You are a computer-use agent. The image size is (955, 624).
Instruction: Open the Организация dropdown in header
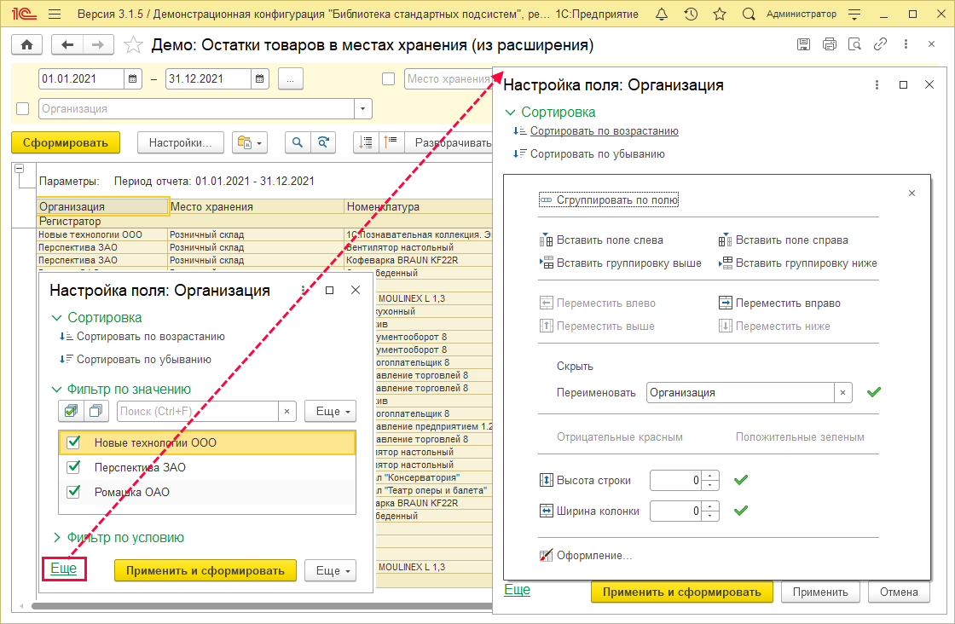coord(363,109)
